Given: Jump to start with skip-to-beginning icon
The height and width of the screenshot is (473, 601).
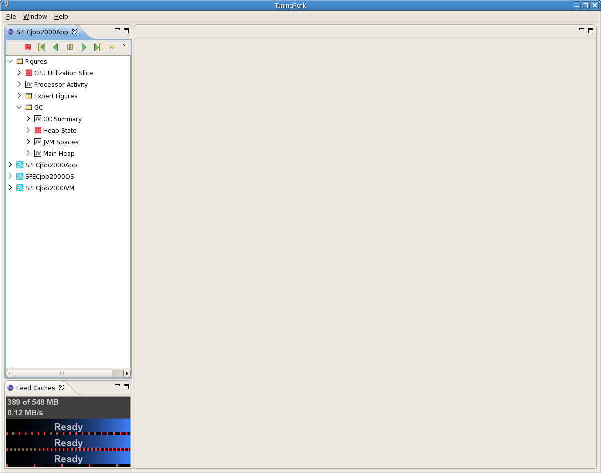Looking at the screenshot, I should 42,47.
